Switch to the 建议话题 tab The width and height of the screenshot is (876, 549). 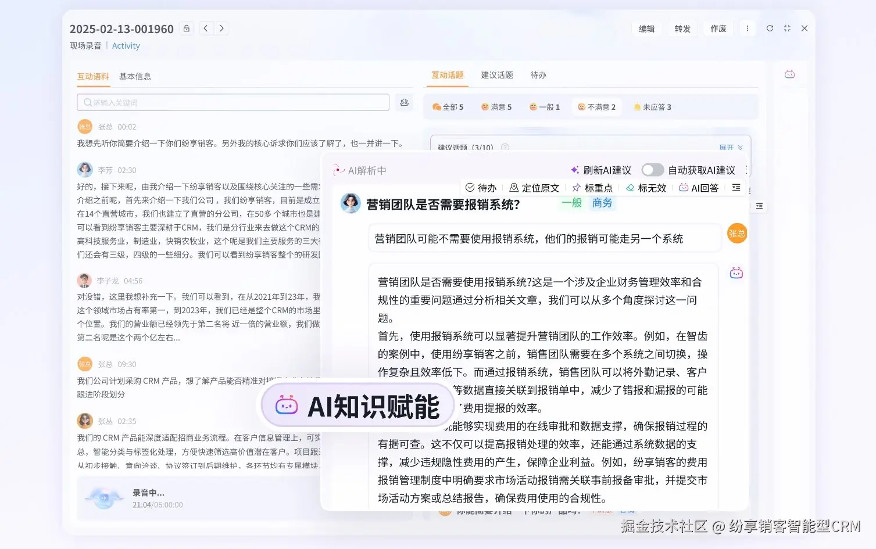[497, 75]
